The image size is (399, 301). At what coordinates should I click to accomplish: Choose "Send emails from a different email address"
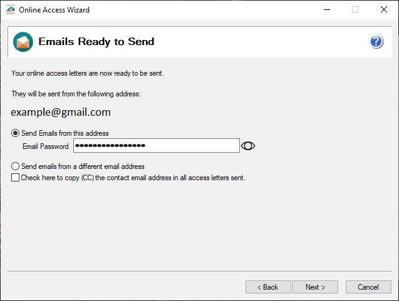click(16, 166)
